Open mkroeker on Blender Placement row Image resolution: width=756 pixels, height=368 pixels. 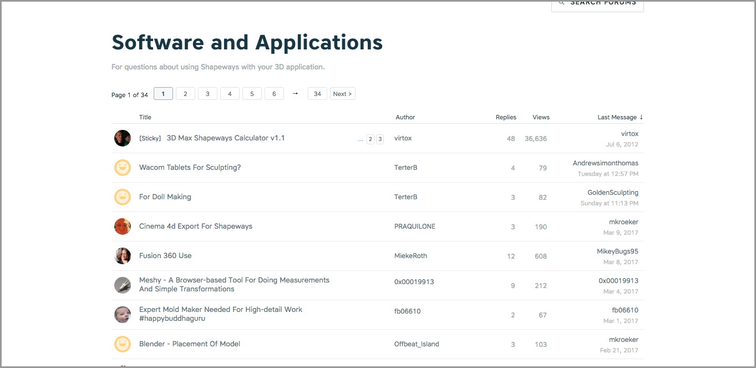tap(623, 340)
